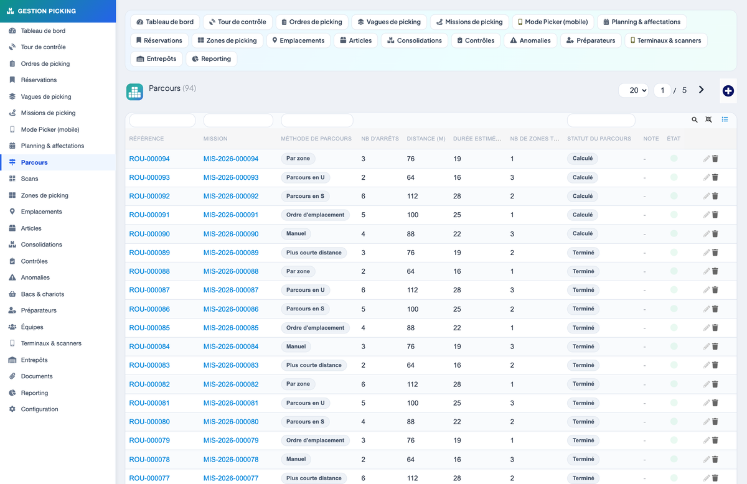The height and width of the screenshot is (484, 747).
Task: Click the Parcours module icon beside title
Action: tap(135, 91)
